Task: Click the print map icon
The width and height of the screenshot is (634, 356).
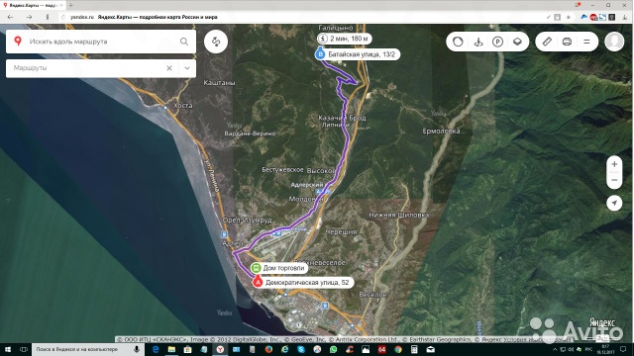Action: (x=567, y=42)
